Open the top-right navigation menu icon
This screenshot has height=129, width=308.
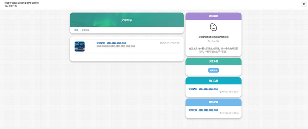click(x=303, y=4)
